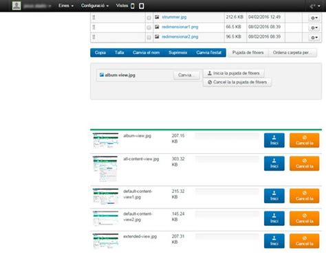The width and height of the screenshot is (326, 254).
Task: Click the album-view.jpg file input field
Action: (135, 75)
